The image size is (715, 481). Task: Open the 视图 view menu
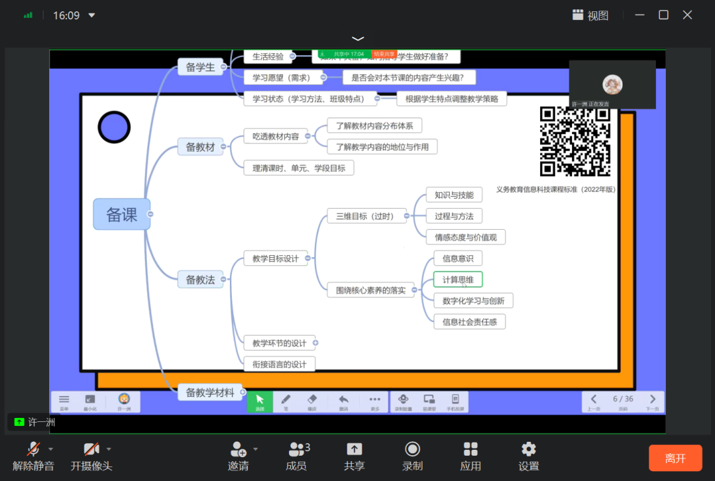point(590,15)
